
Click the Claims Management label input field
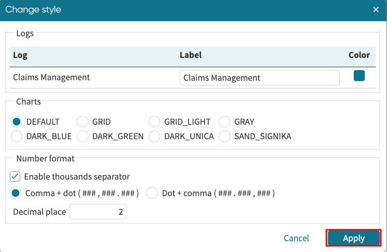tap(259, 78)
